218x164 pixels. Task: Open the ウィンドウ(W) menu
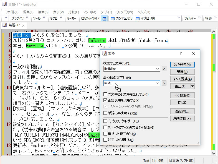pyautogui.click(x=125, y=12)
